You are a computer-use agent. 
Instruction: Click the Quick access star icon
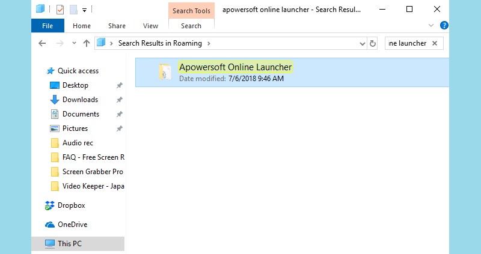pyautogui.click(x=51, y=71)
